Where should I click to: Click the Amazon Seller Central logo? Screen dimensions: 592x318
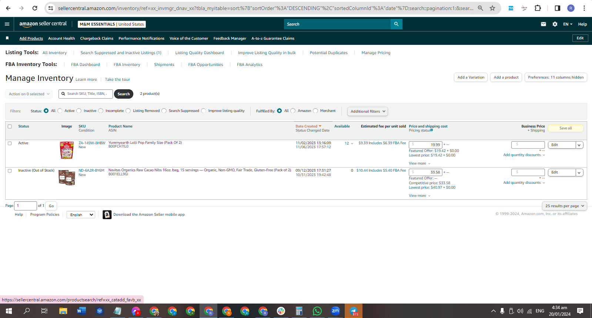pos(43,24)
